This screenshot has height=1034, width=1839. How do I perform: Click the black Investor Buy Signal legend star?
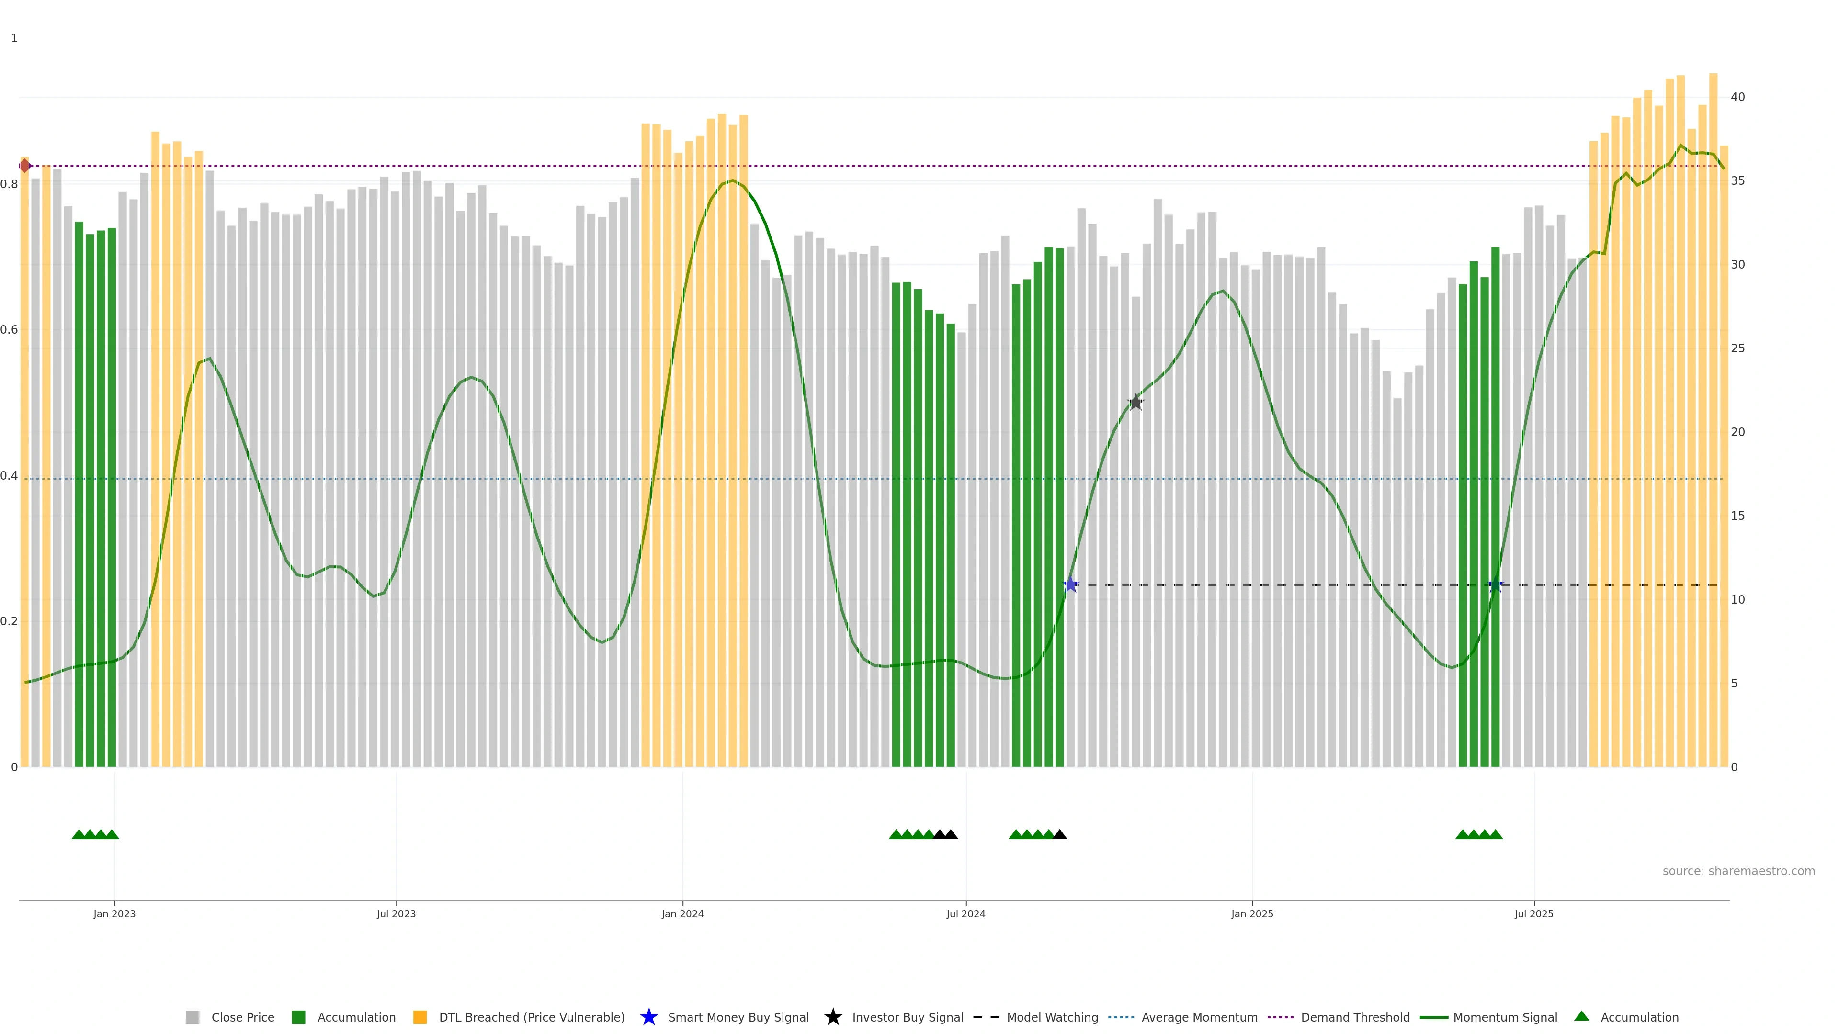[x=832, y=1017]
